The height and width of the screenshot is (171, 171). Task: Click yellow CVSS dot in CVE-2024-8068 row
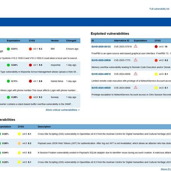tap(156, 88)
